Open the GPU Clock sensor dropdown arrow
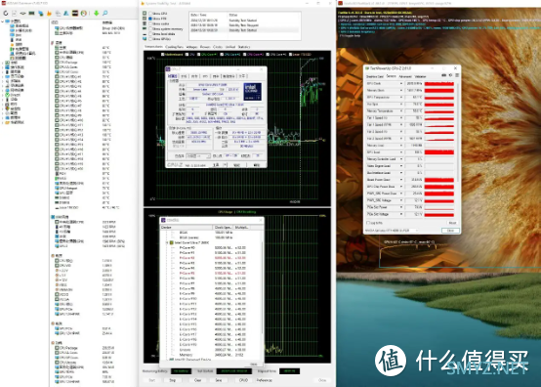Image resolution: width=541 pixels, height=387 pixels. point(401,83)
